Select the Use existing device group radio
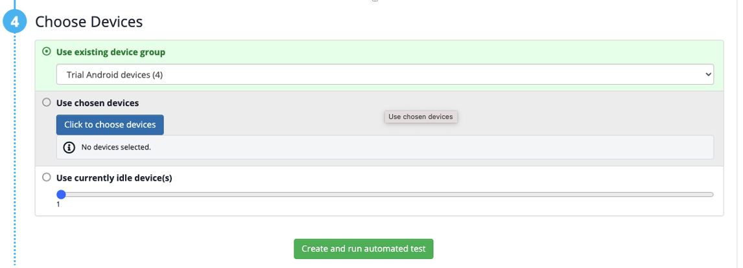743x268 pixels. pyautogui.click(x=46, y=52)
